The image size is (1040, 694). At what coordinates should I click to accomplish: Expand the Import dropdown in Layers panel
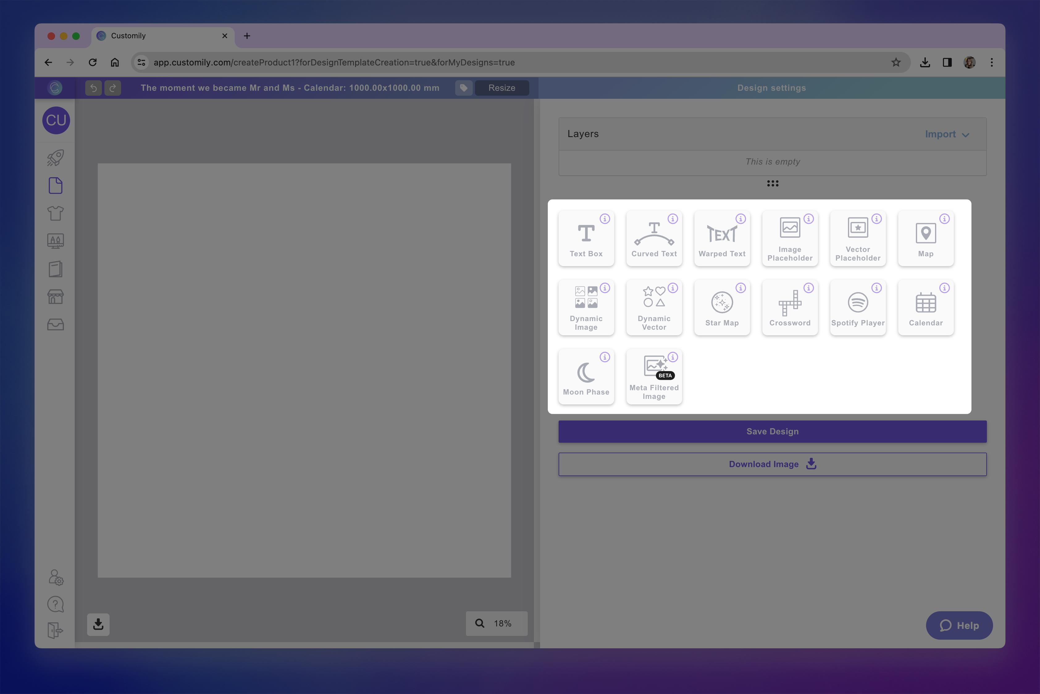pos(946,134)
